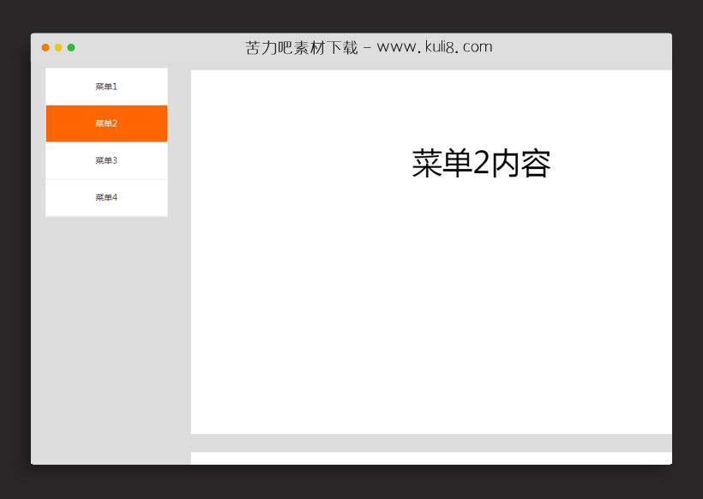Switch to the 菜单3 tab

[x=106, y=160]
